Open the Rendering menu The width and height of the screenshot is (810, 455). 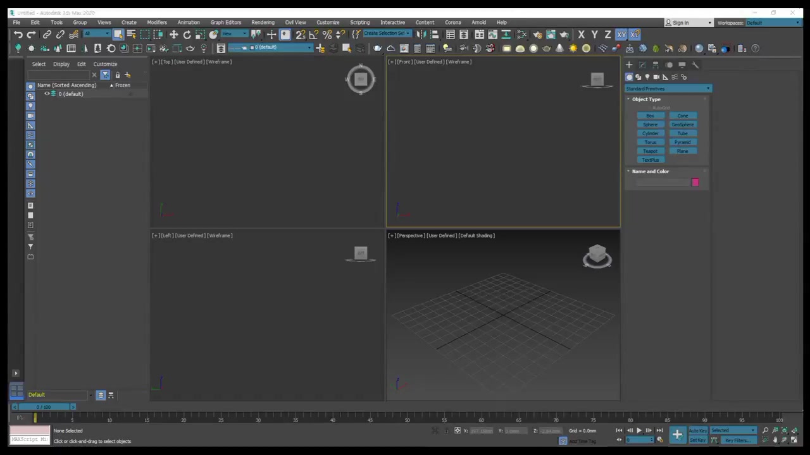263,22
